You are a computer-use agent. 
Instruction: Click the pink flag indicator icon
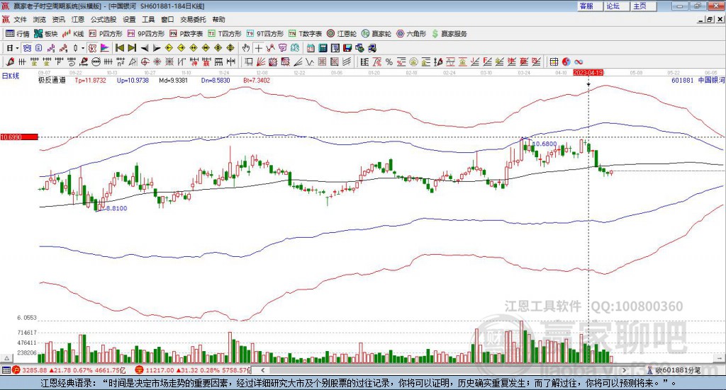[105, 48]
